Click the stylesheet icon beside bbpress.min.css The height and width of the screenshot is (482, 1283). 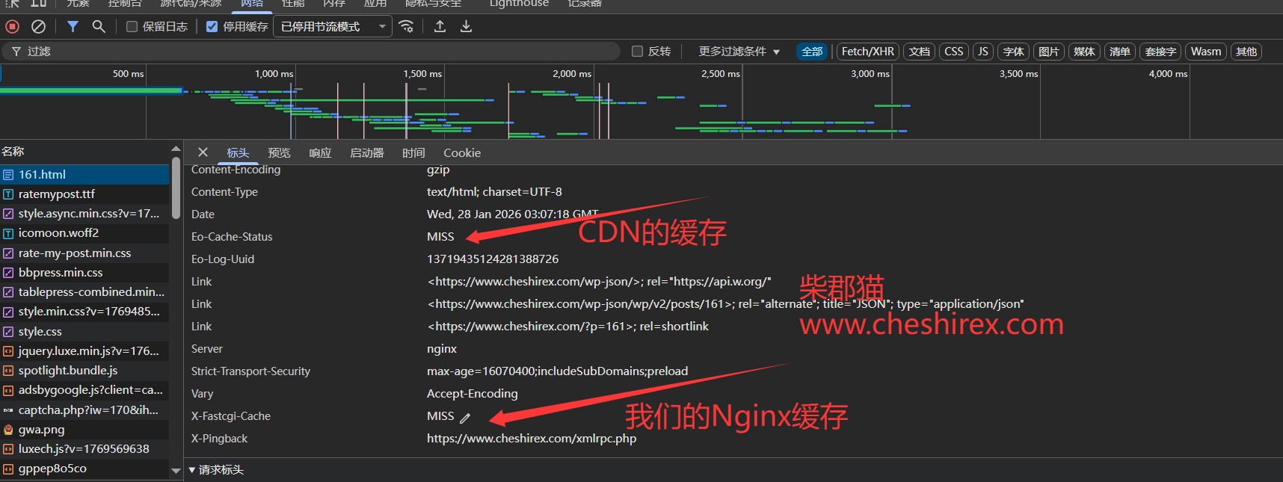pyautogui.click(x=8, y=273)
